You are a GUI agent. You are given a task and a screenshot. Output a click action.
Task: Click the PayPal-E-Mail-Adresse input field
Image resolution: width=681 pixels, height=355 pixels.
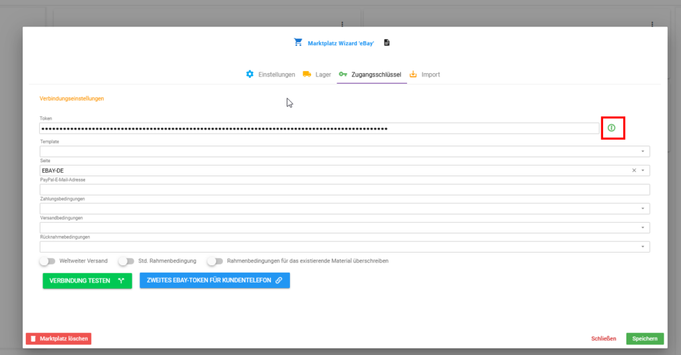[x=345, y=189]
